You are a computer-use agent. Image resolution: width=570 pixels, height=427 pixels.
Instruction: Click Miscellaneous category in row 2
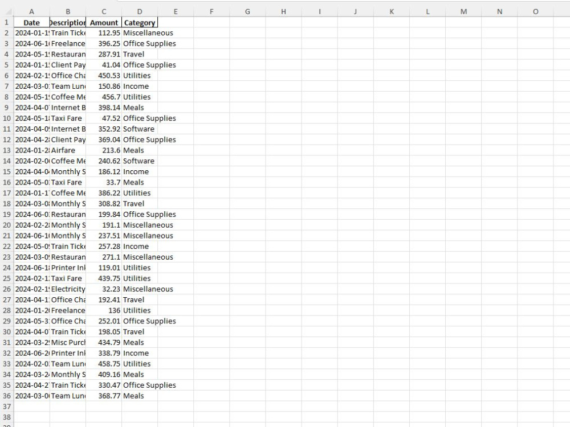[140, 33]
